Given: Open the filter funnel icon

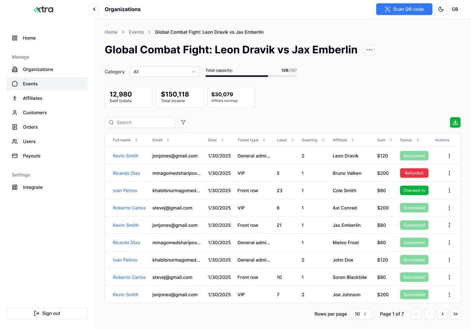Looking at the screenshot, I should click(183, 122).
